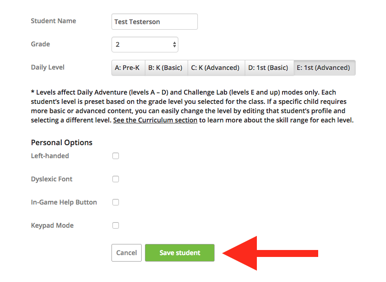The image size is (386, 282).
Task: Open the Grade dropdown
Action: 145,45
